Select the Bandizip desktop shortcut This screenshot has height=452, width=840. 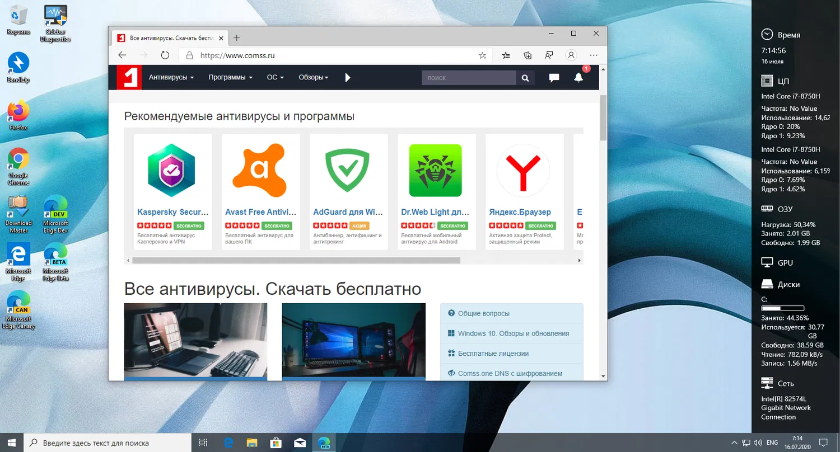(x=18, y=68)
